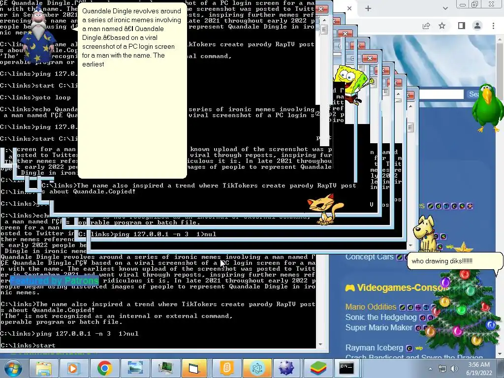Open the Rayman Iceberg link
The image size is (504, 378).
point(374,348)
